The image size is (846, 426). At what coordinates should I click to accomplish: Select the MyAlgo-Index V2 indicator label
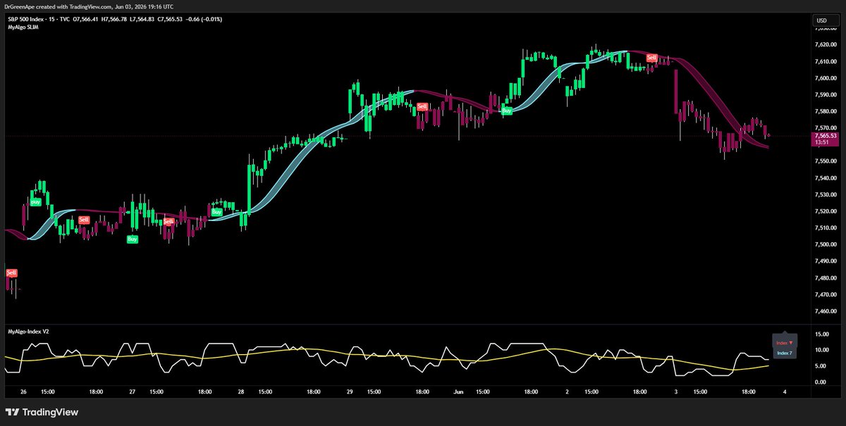pos(28,330)
